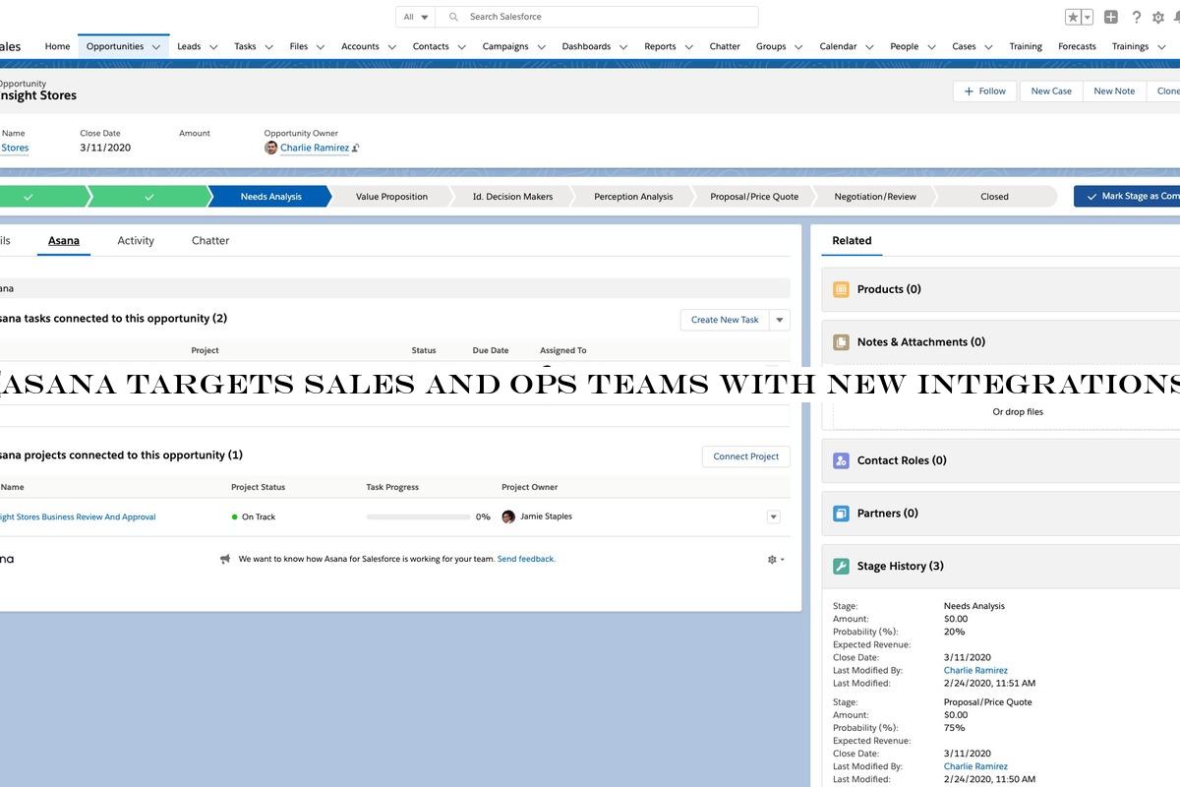The width and height of the screenshot is (1180, 787).
Task: Click the magnifier icon in Search Salesforce
Action: click(x=453, y=17)
